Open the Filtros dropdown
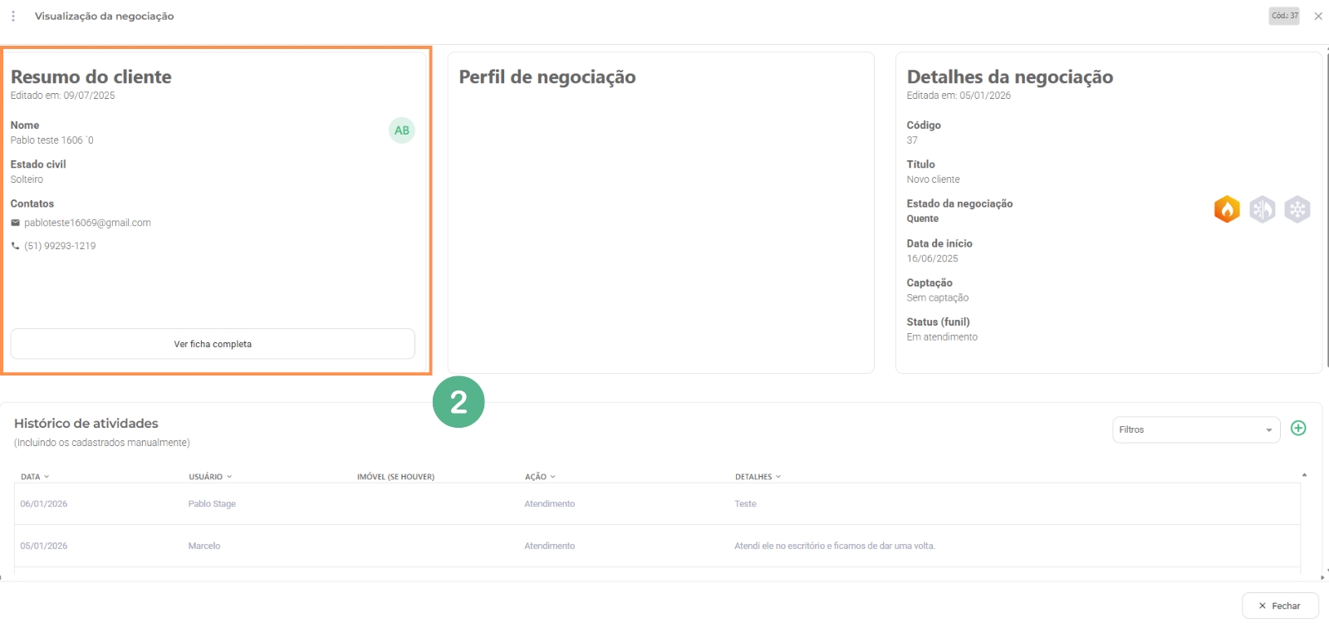Screen dimensions: 1329x628 click(1195, 429)
